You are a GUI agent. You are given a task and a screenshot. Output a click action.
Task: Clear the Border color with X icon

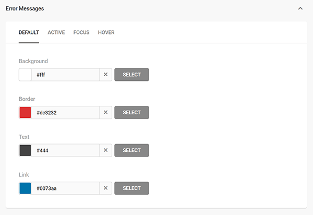[105, 112]
